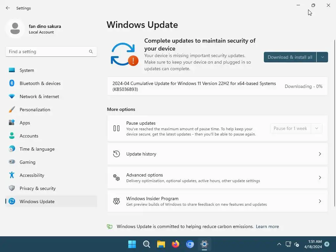
Task: Click the Bluetooth icon in the sidebar
Action: (12, 83)
